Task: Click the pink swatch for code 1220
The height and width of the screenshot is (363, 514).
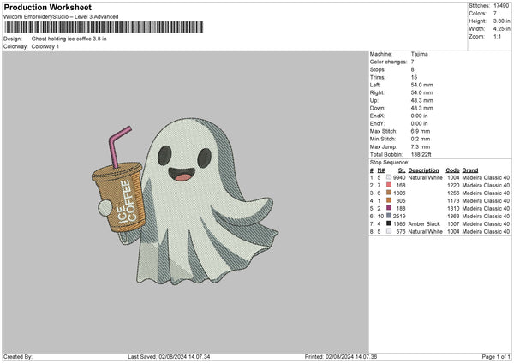Action: [x=389, y=185]
